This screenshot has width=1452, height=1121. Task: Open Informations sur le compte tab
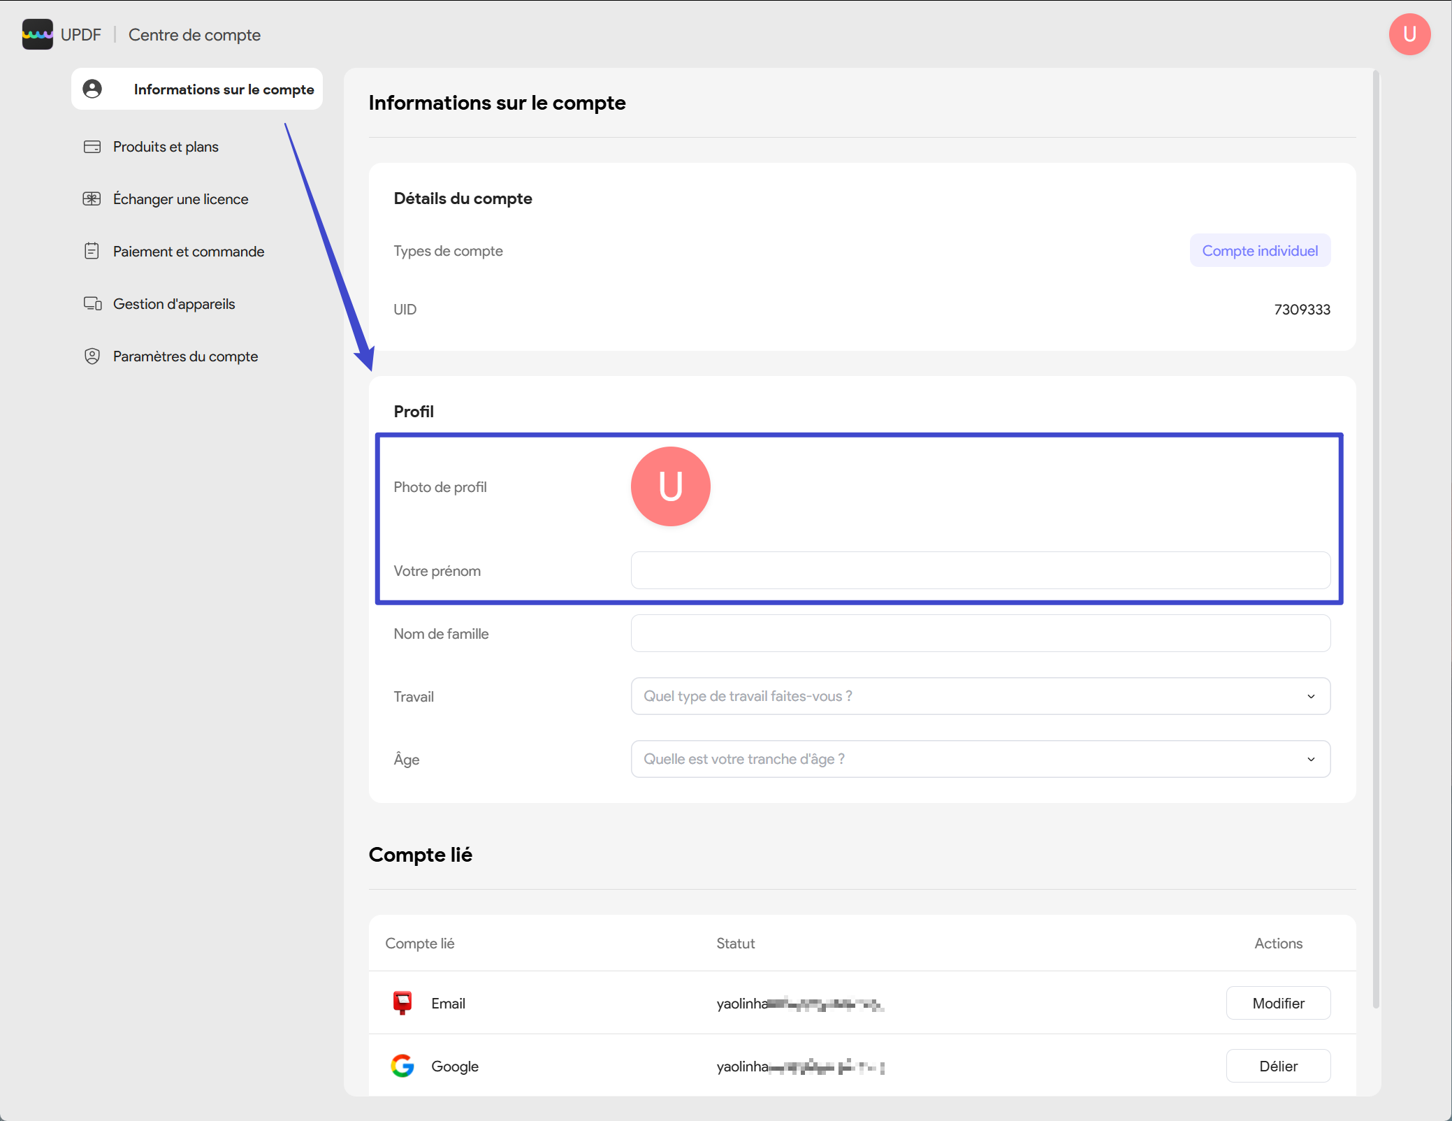(197, 89)
